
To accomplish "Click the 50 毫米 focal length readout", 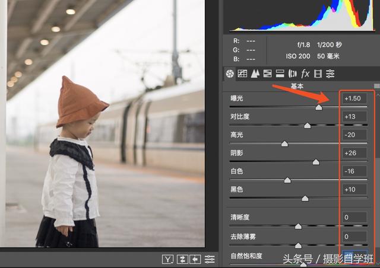I will tap(328, 56).
